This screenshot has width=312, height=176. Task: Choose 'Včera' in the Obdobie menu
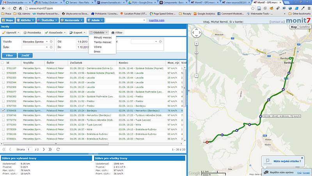click(x=97, y=47)
